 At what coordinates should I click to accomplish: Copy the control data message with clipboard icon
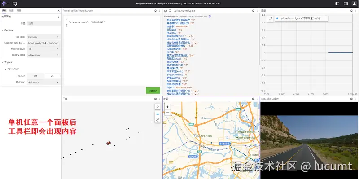[210, 17]
